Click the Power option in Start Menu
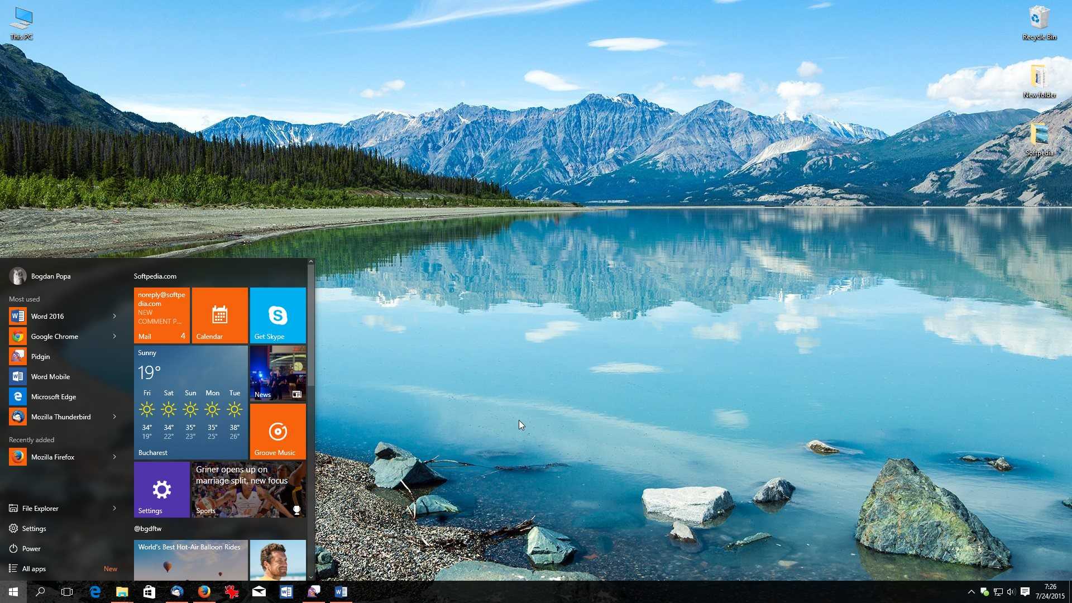 (x=31, y=548)
